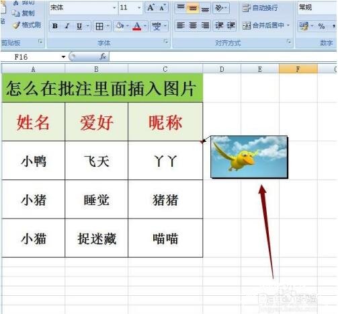This screenshot has width=338, height=314.
Task: Select column D header
Action: point(222,69)
